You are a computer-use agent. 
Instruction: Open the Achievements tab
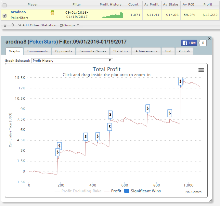tap(147, 51)
